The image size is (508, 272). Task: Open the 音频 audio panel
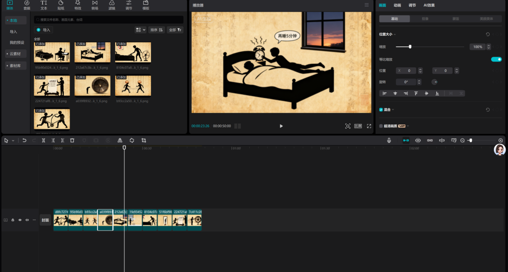(27, 5)
